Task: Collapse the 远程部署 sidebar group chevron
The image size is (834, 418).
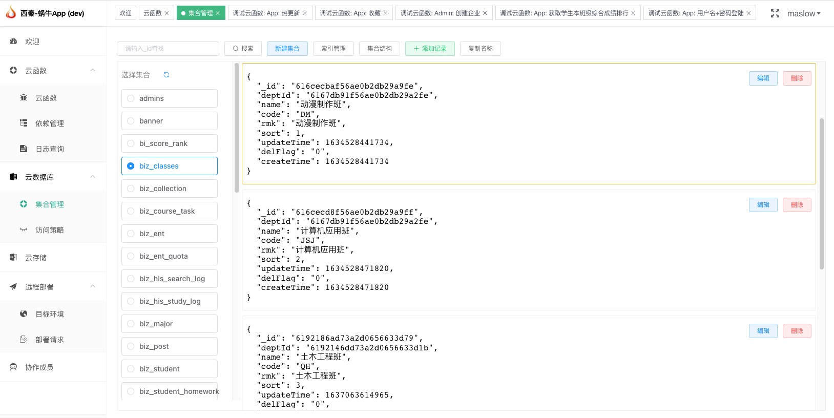Action: click(93, 286)
